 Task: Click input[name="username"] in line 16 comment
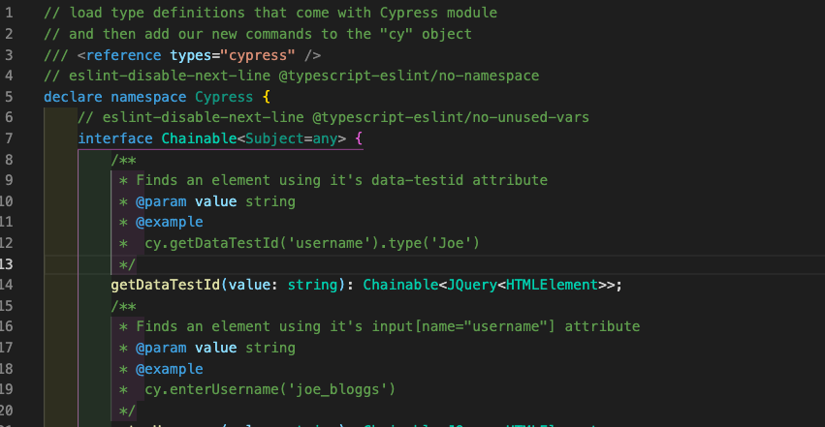click(463, 326)
